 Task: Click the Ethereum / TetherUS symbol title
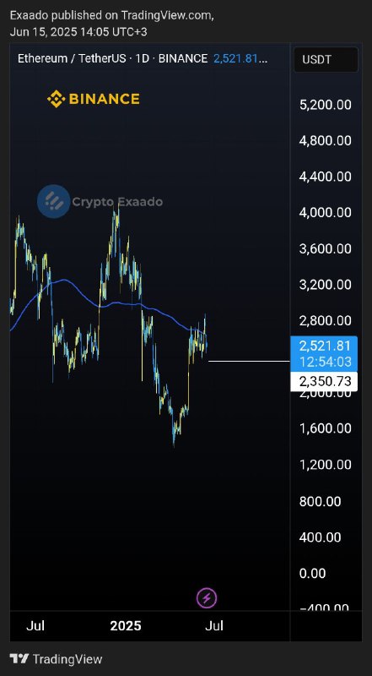point(72,58)
